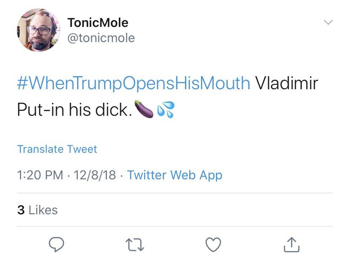Click the word Vladimir in the tweet
Image resolution: width=349 pixels, height=261 pixels.
(286, 83)
